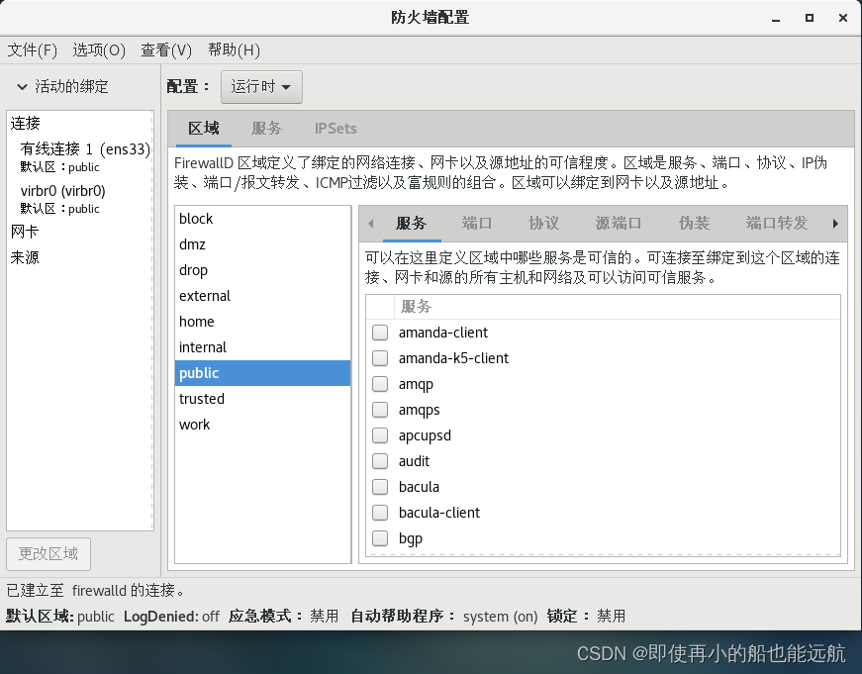Open the 帮助(H) menu
Image resolution: width=862 pixels, height=674 pixels.
(x=234, y=50)
